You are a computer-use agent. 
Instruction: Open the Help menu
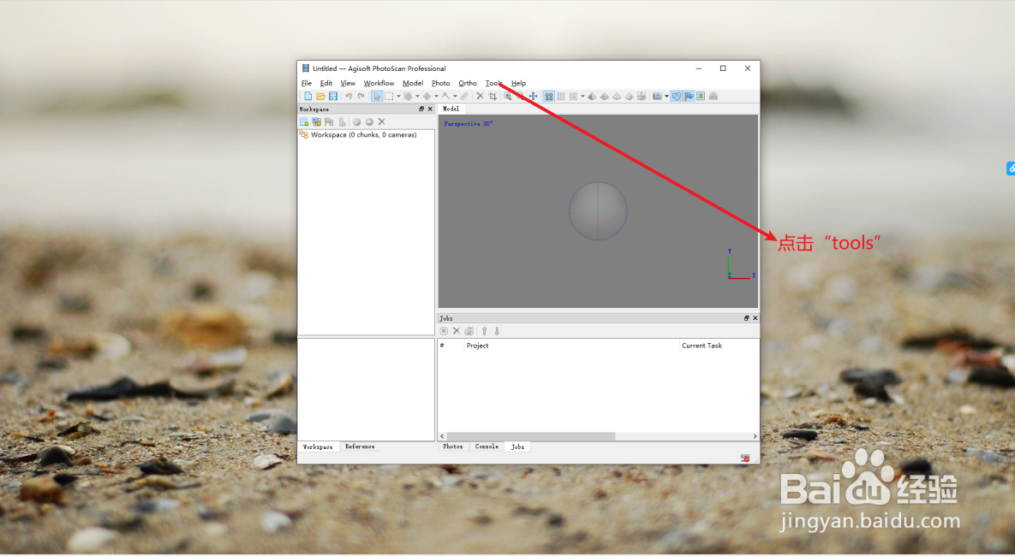[518, 83]
